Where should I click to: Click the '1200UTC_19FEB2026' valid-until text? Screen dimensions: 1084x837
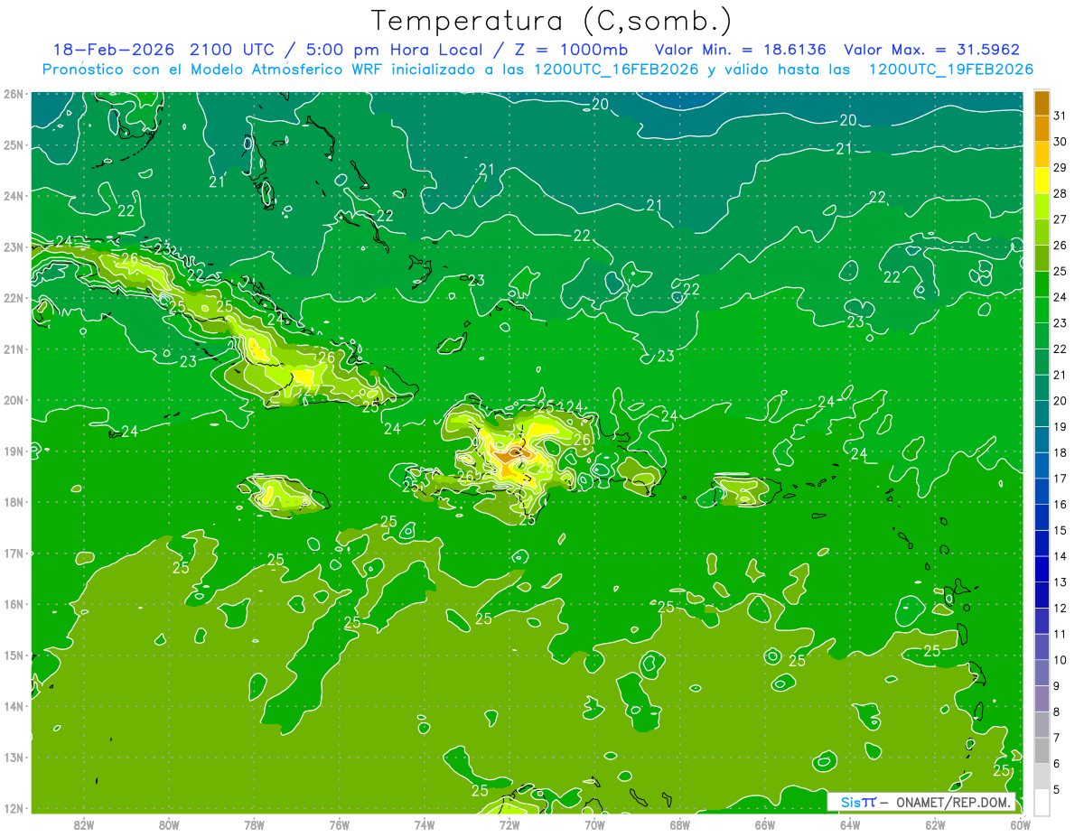click(950, 70)
